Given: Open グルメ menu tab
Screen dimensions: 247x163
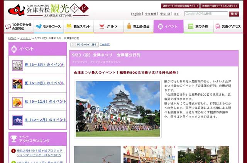Looking at the screenshot, I should pos(109,27).
